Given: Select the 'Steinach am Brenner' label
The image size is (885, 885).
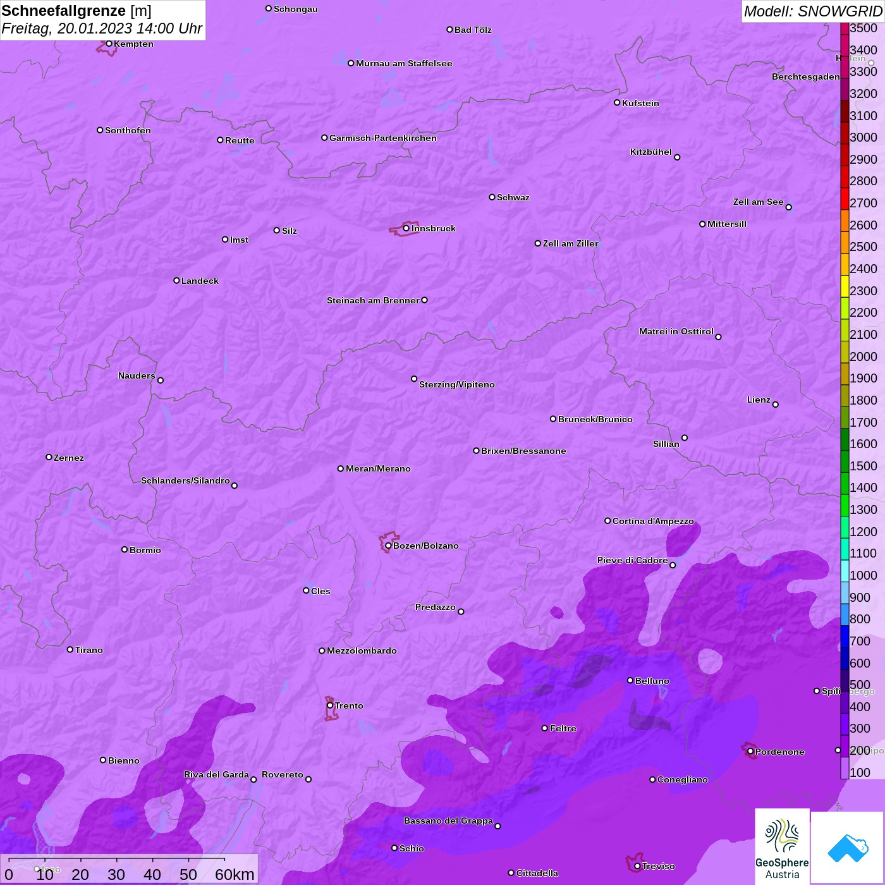Looking at the screenshot, I should [373, 300].
